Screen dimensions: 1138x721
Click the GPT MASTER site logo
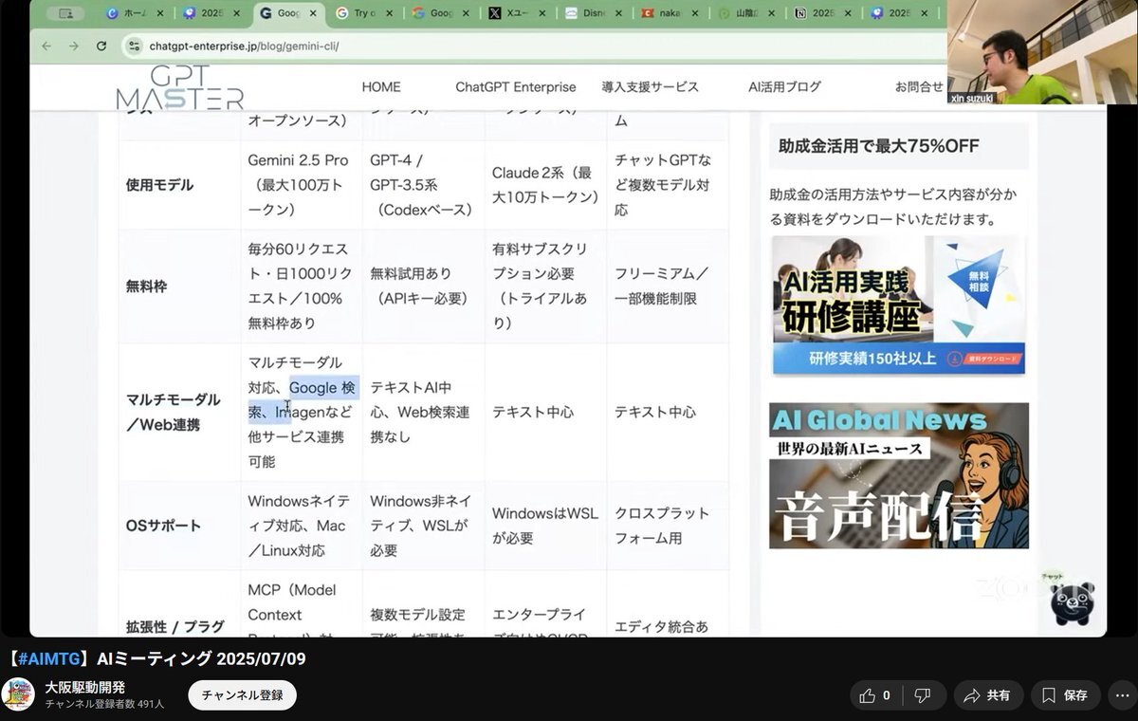pyautogui.click(x=180, y=86)
